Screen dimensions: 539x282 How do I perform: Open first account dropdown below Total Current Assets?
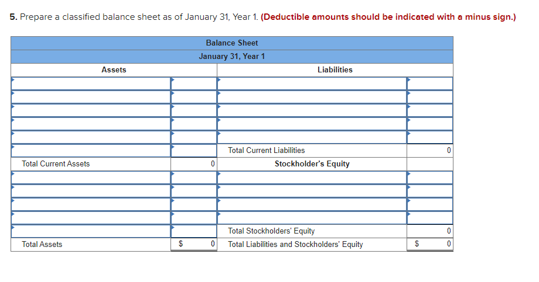pyautogui.click(x=91, y=177)
